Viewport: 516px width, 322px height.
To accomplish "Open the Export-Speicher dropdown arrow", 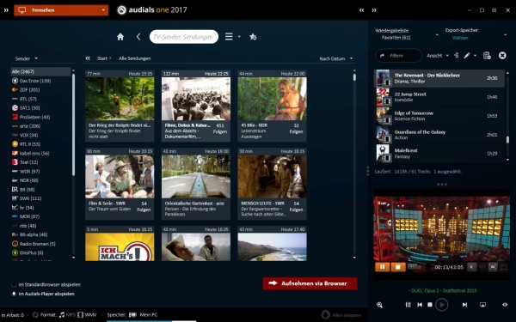I will pos(505,34).
